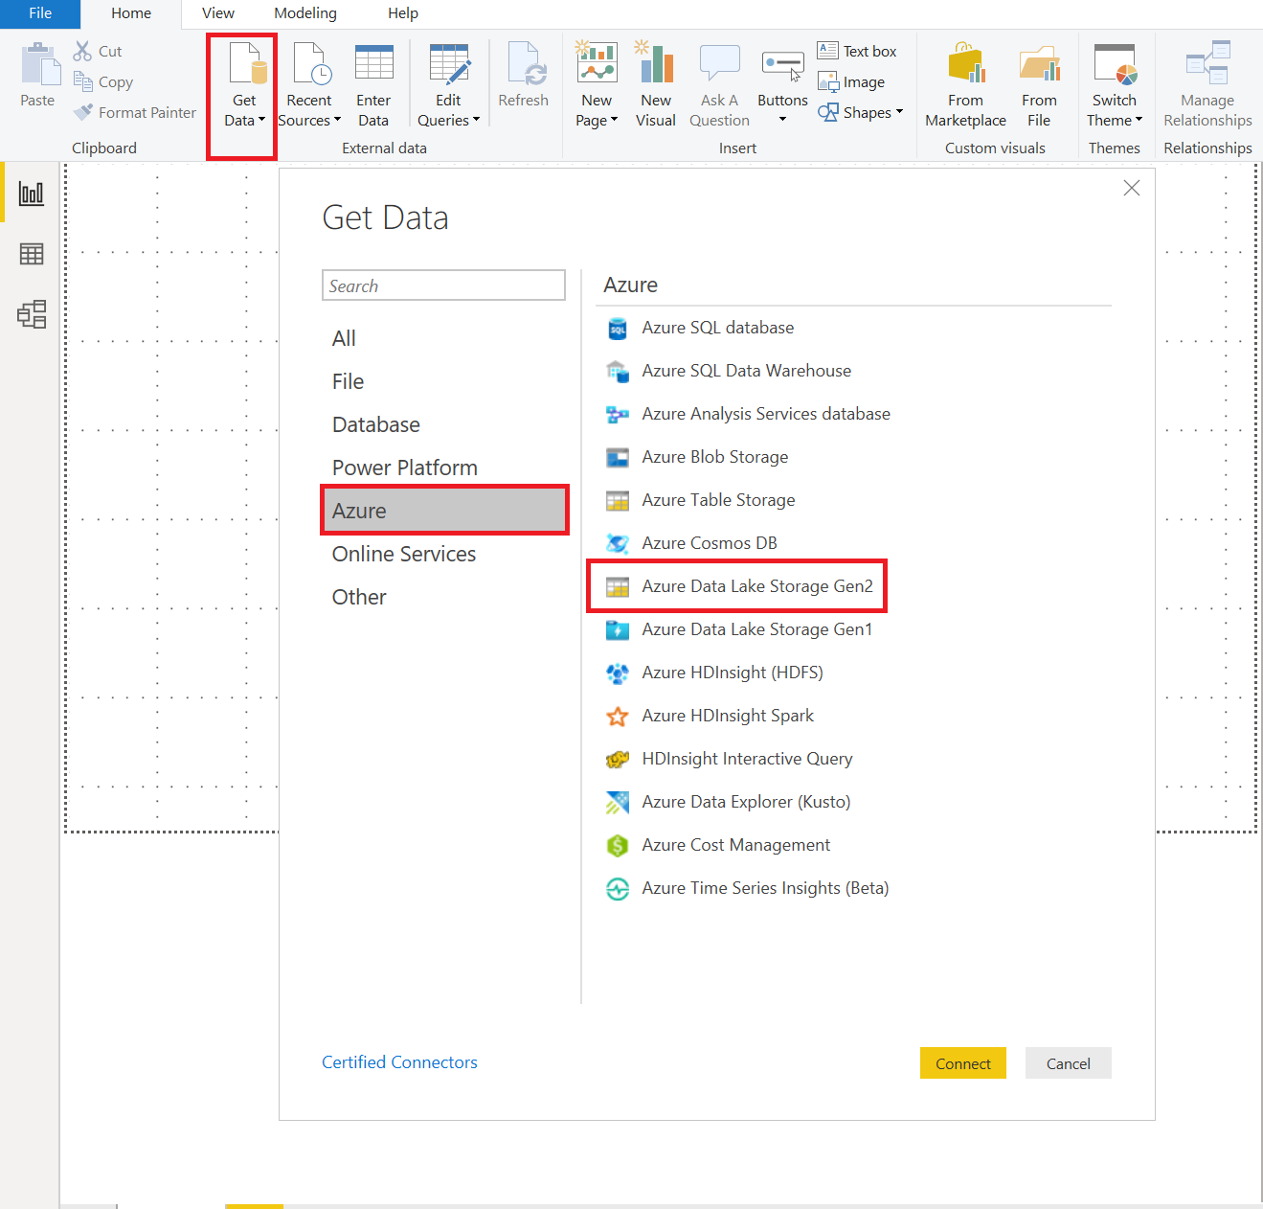Open Recent Sources icon
This screenshot has width=1263, height=1209.
[x=312, y=64]
